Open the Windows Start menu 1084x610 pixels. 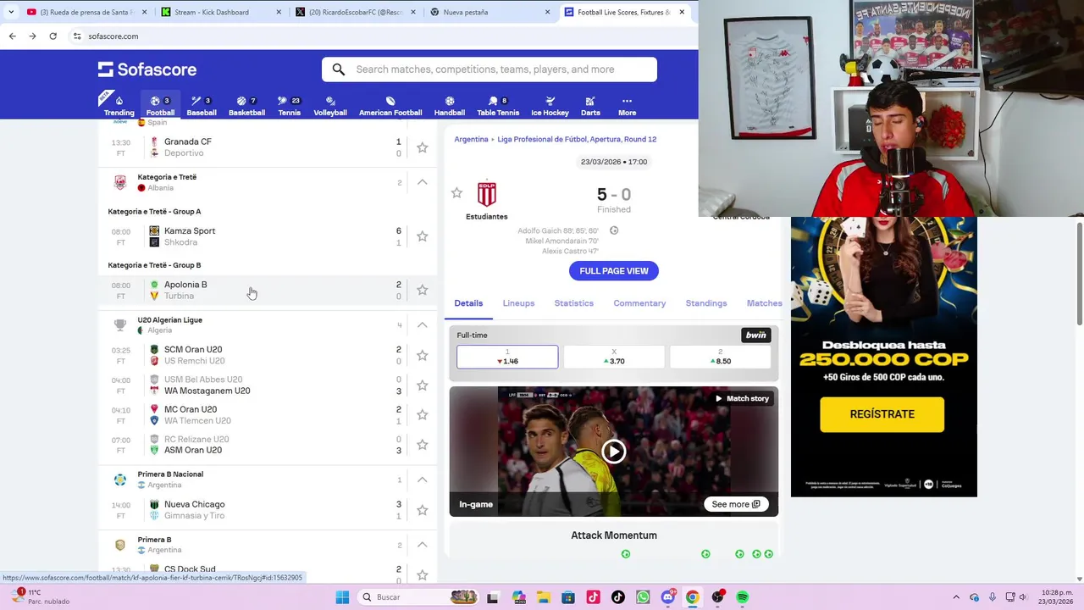(342, 597)
